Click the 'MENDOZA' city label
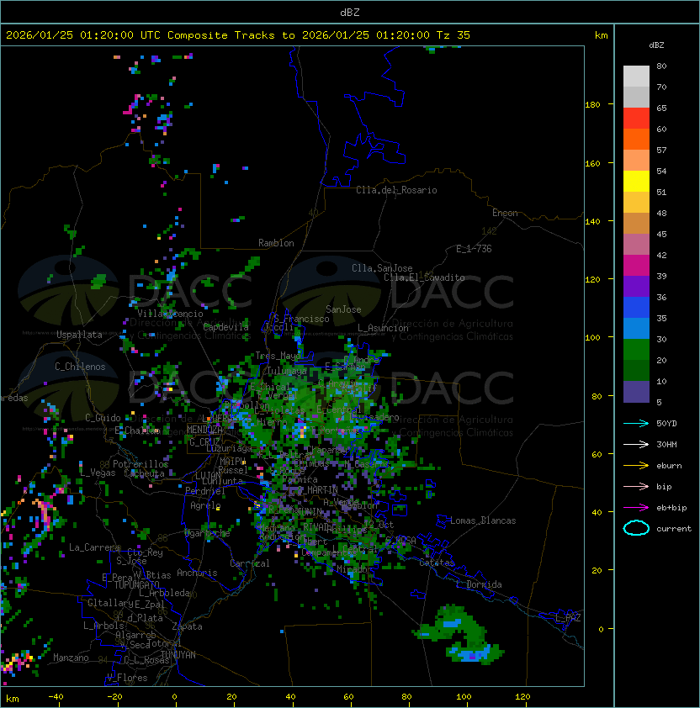 (x=204, y=429)
